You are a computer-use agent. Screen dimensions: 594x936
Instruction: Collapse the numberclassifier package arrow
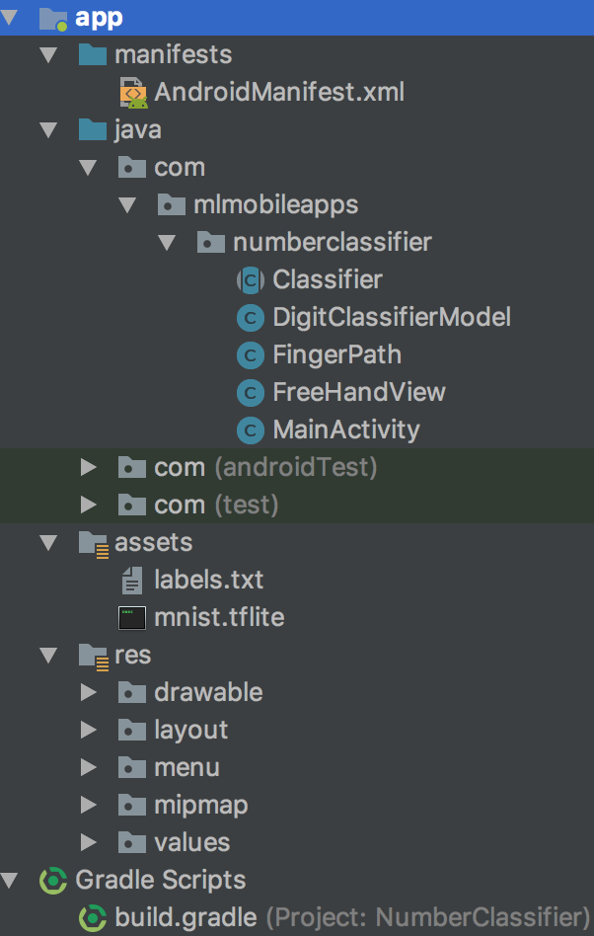click(x=167, y=243)
